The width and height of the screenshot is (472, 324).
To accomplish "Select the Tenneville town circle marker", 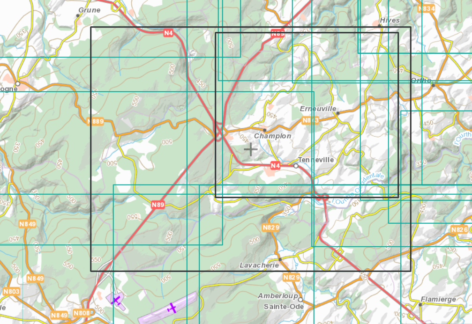I will 296,166.
